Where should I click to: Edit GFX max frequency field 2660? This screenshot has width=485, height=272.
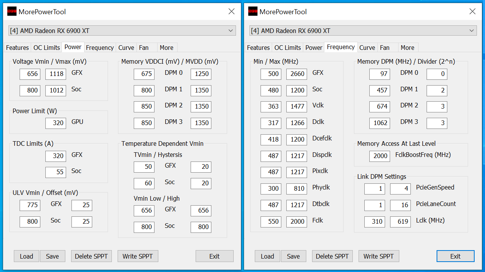(x=297, y=74)
